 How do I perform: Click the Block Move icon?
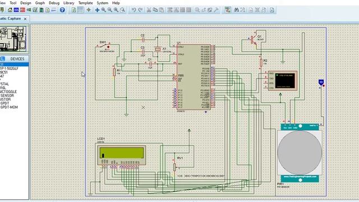[176, 10]
